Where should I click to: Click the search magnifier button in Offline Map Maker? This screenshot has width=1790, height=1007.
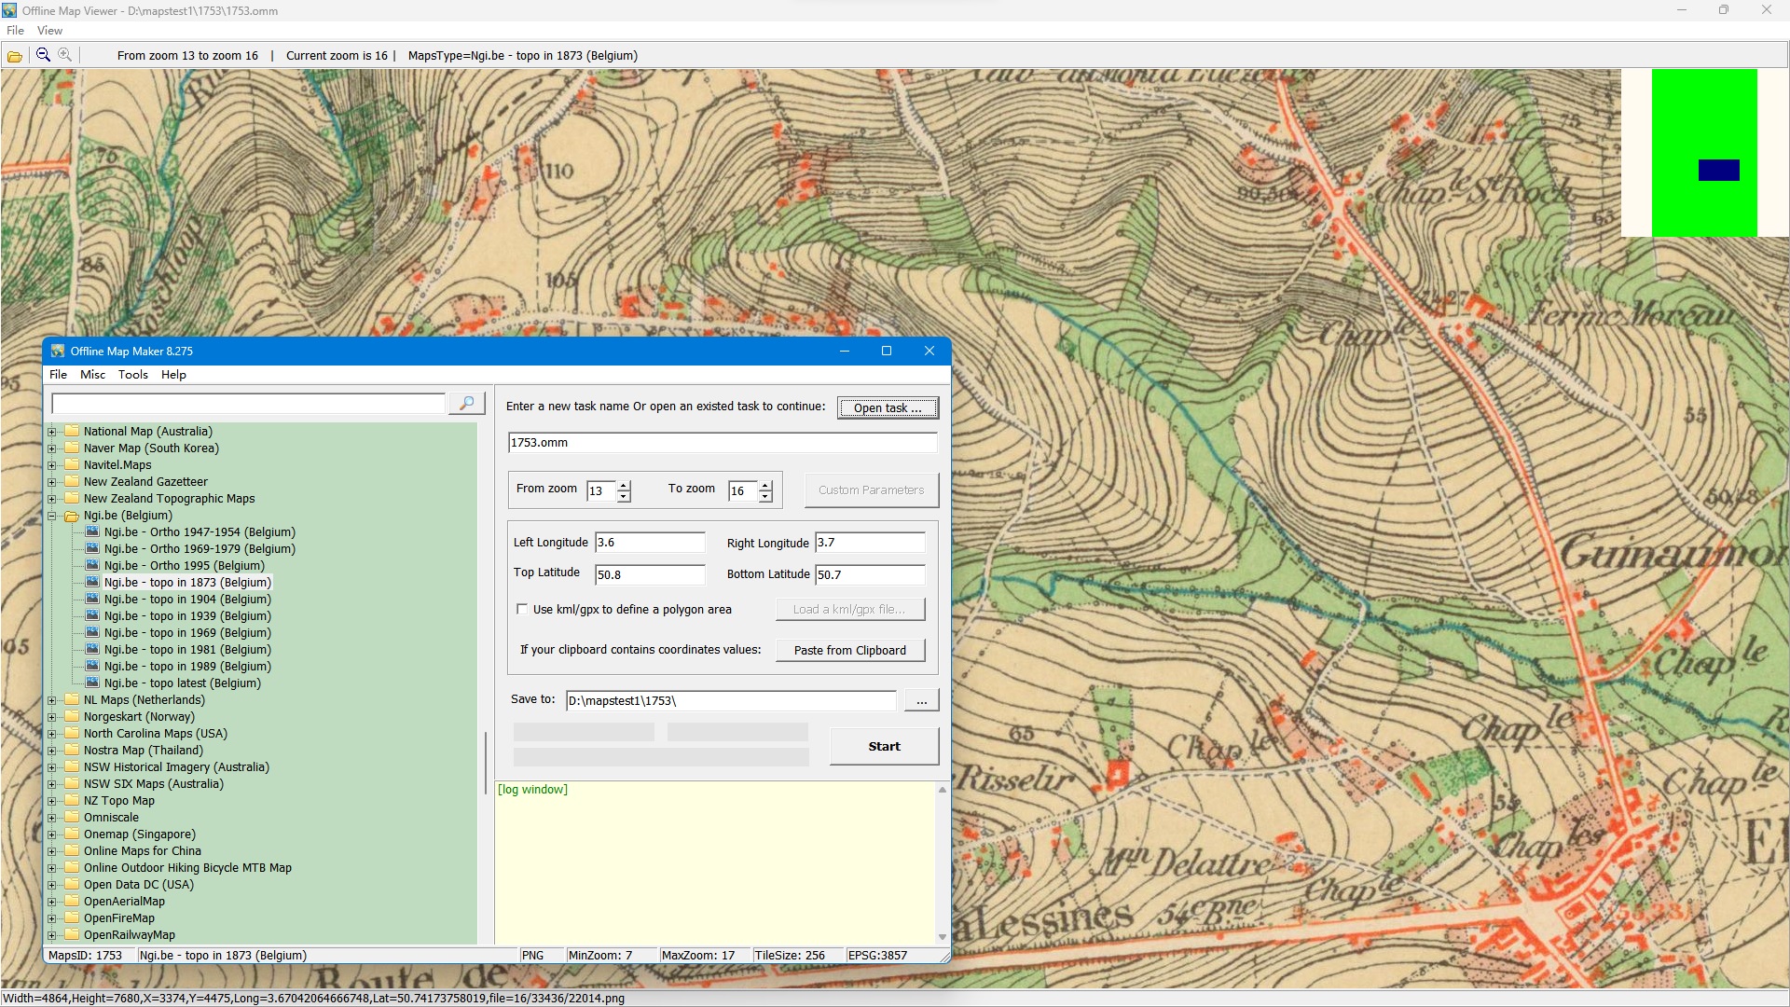click(x=466, y=403)
